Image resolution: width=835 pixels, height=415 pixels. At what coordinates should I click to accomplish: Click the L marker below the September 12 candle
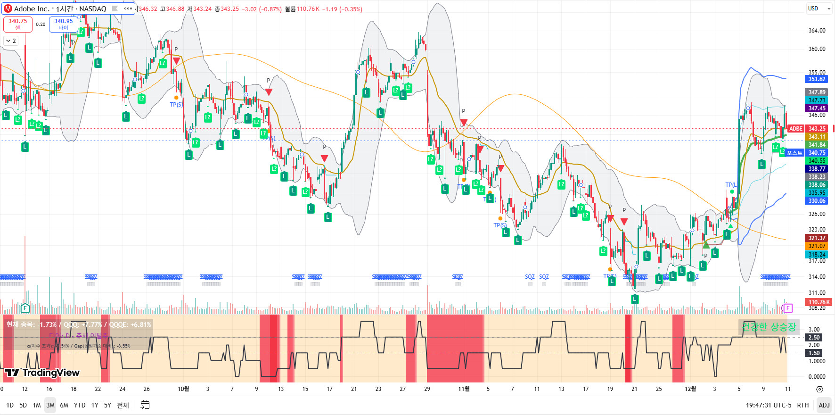point(25,147)
